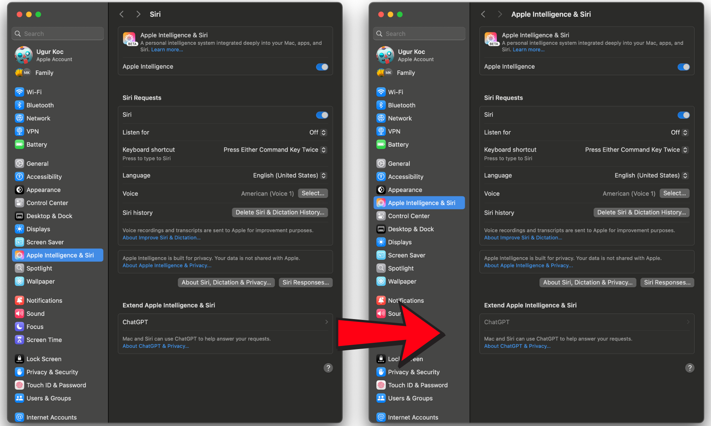Follow the About ChatGPT & Privacy link
The width and height of the screenshot is (711, 426).
[x=155, y=346]
